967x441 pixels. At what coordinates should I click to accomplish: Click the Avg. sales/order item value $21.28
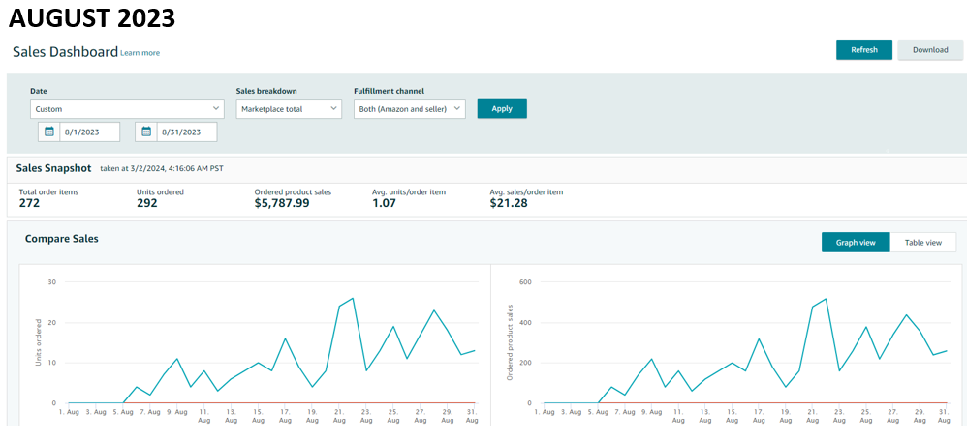point(509,204)
